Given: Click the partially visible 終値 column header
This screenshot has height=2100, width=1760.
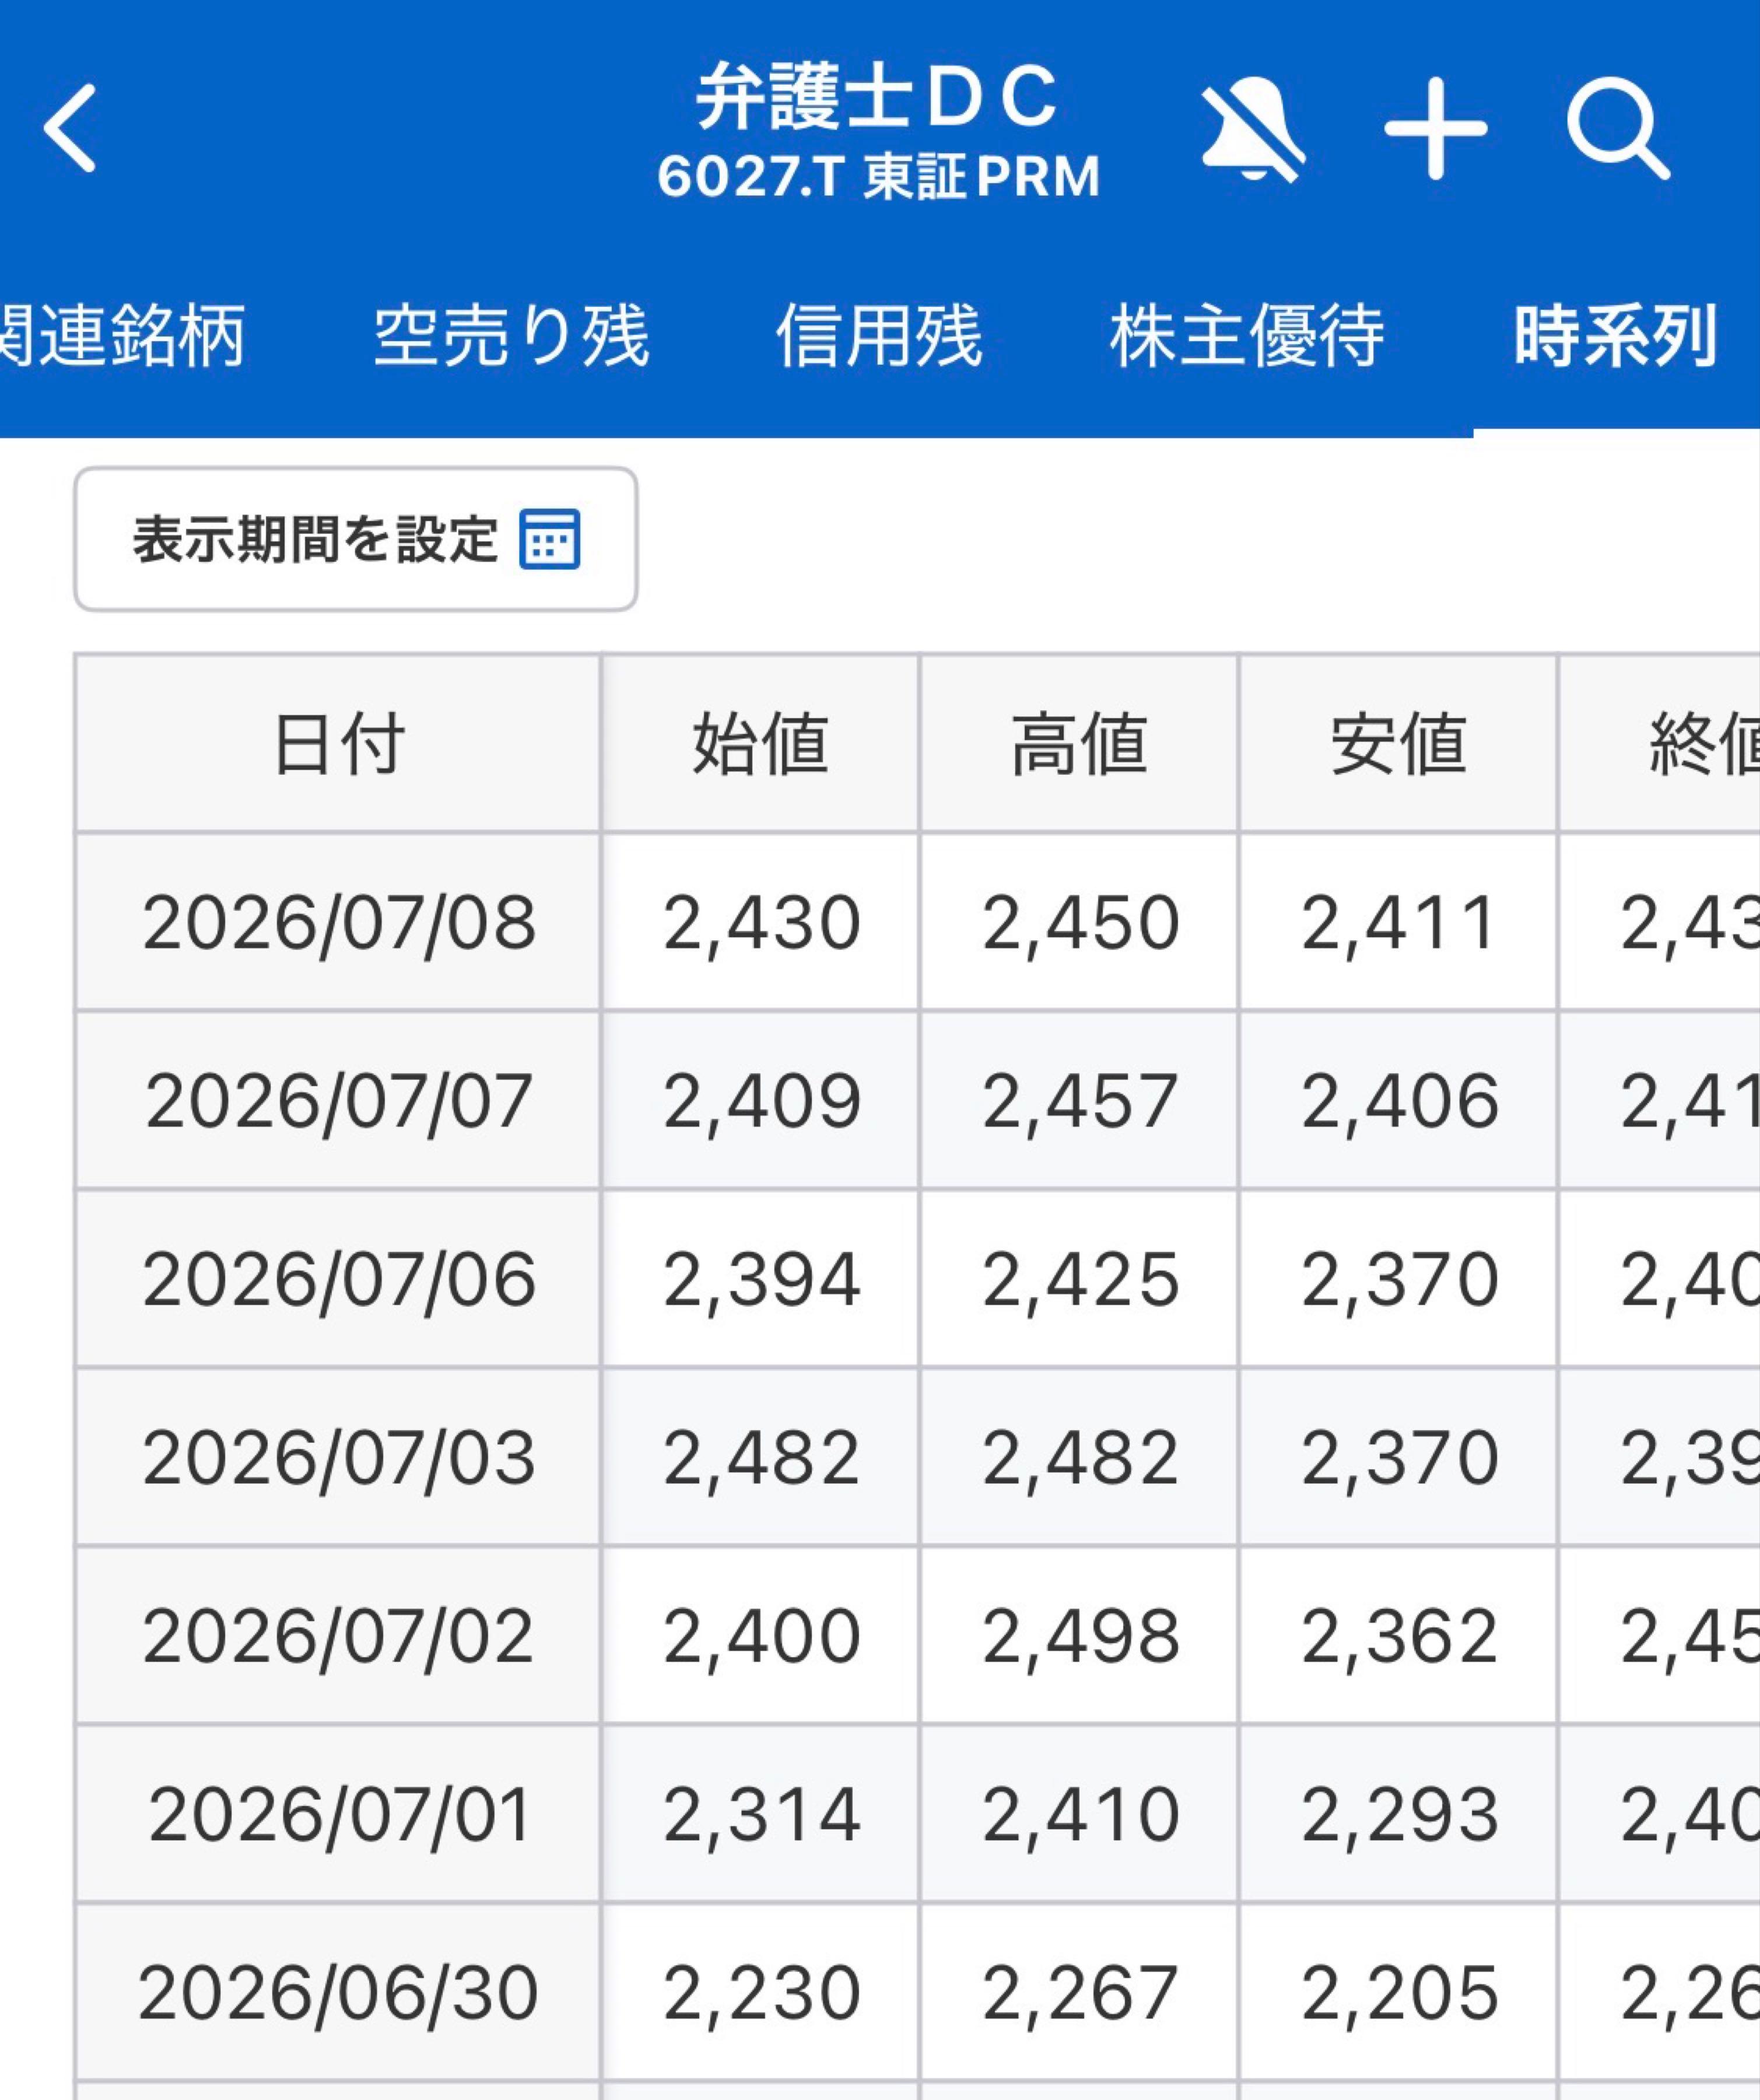Looking at the screenshot, I should 1660,744.
